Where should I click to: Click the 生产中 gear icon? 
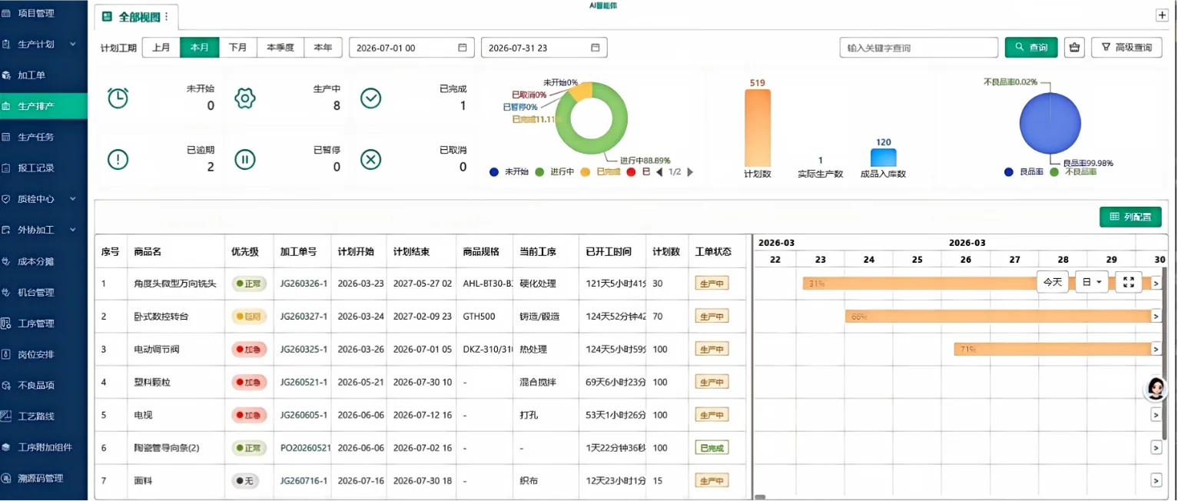click(244, 98)
